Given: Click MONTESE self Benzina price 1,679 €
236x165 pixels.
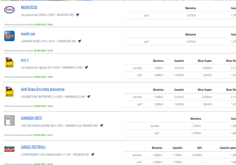Looking at the screenshot, I should click(191, 16).
